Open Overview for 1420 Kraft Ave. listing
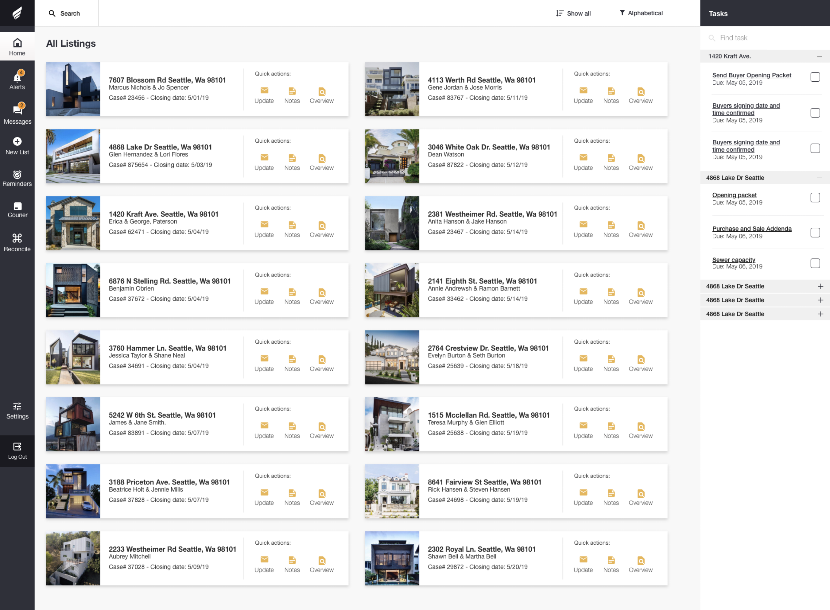This screenshot has width=830, height=610. point(321,229)
